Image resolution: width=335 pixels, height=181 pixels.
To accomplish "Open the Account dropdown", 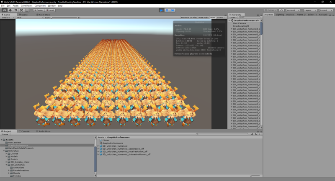I will click(x=293, y=10).
